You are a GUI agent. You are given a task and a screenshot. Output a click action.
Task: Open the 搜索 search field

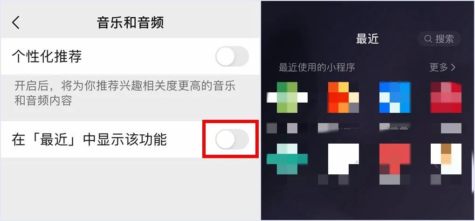(439, 39)
